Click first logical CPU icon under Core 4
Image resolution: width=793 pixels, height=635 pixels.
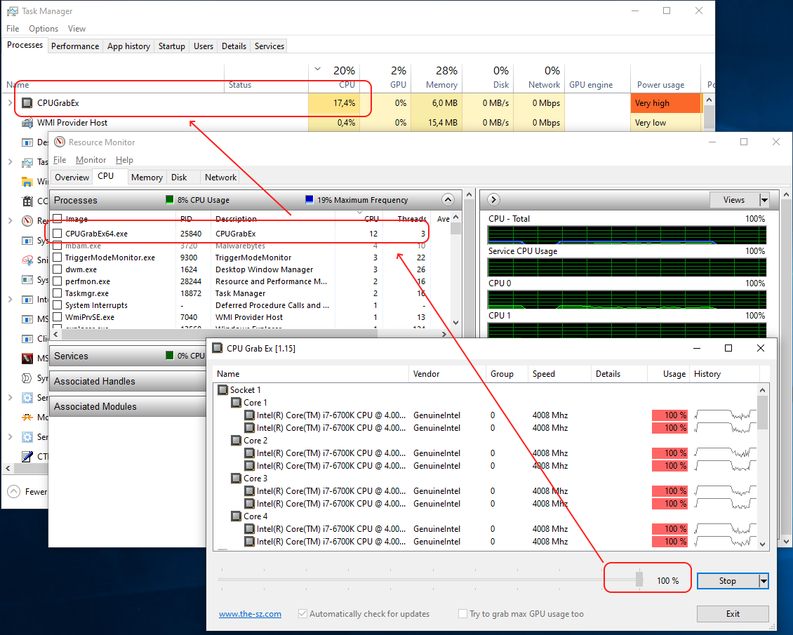[x=249, y=529]
